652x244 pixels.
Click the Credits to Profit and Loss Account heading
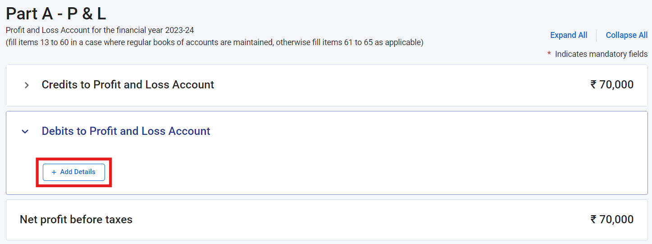click(128, 85)
